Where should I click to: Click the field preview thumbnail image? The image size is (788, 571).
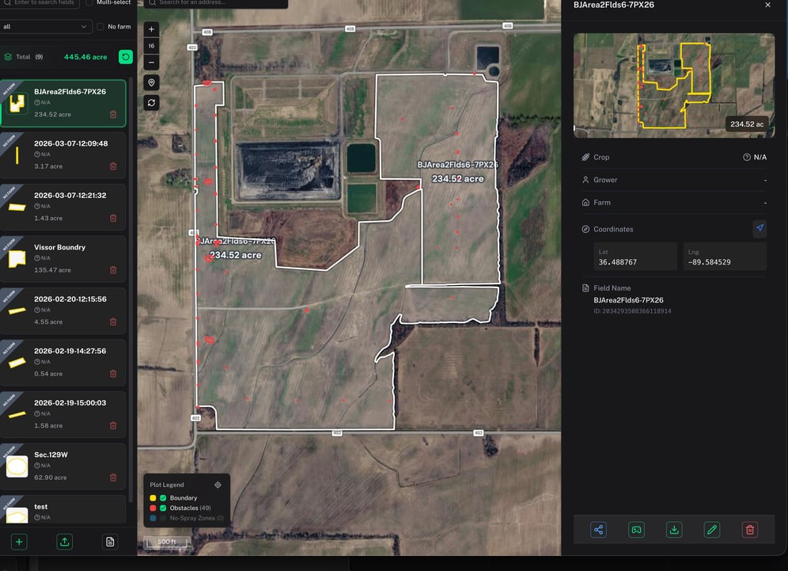point(673,85)
